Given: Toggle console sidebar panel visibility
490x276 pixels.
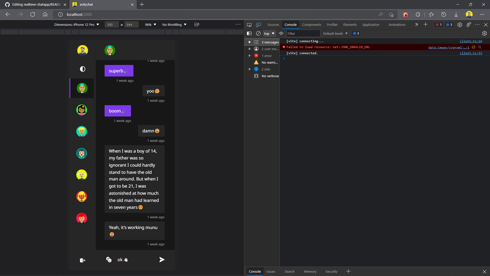Looking at the screenshot, I should click(x=249, y=33).
